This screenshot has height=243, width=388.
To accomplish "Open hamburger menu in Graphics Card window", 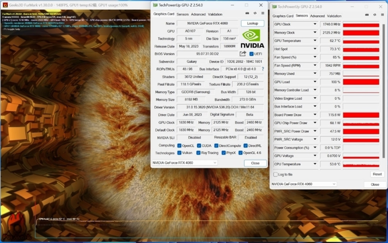I will point(263,13).
